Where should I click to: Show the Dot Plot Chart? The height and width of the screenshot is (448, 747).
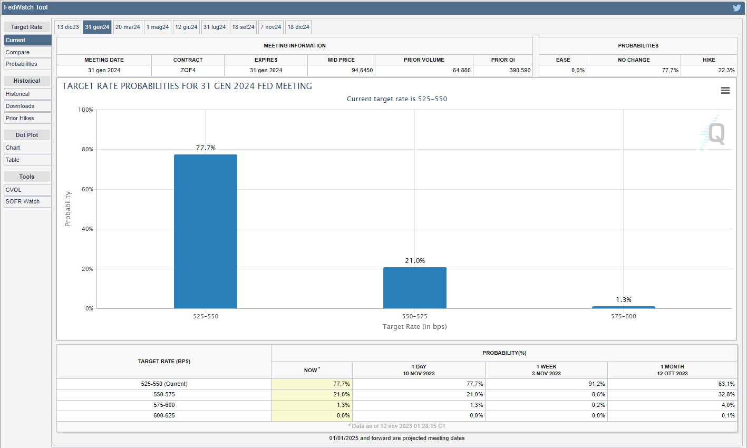pos(27,148)
